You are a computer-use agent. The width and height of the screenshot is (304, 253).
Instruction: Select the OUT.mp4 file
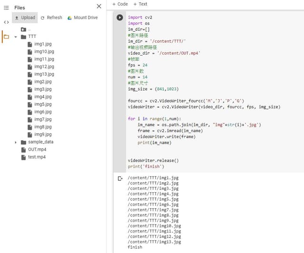[37, 150]
